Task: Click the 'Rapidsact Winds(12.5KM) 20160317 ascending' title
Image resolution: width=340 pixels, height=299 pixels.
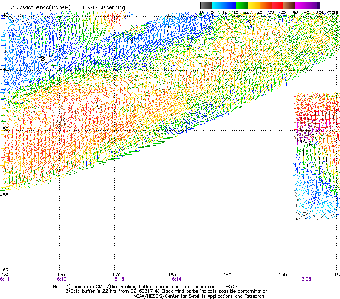Action: tap(67, 8)
